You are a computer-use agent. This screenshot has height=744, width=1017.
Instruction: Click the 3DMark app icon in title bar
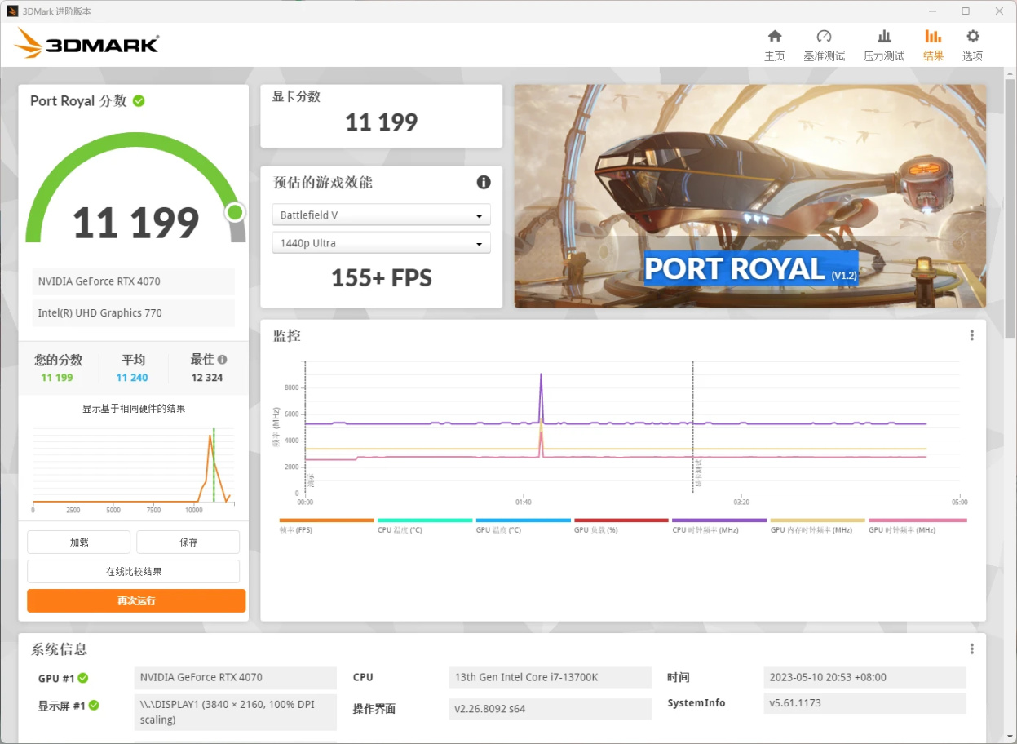[x=12, y=11]
